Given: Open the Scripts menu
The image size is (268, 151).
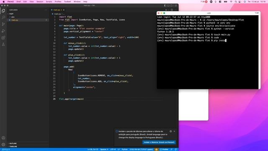Looking at the screenshot, I should [49, 2].
